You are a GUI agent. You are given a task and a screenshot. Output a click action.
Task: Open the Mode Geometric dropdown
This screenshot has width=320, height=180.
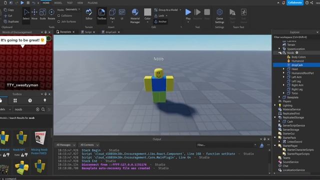click(72, 9)
